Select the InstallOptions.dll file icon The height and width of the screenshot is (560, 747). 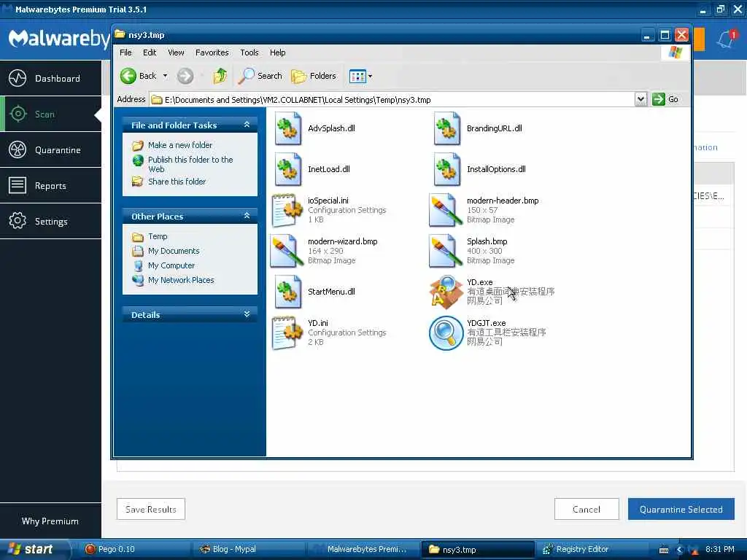[447, 169]
